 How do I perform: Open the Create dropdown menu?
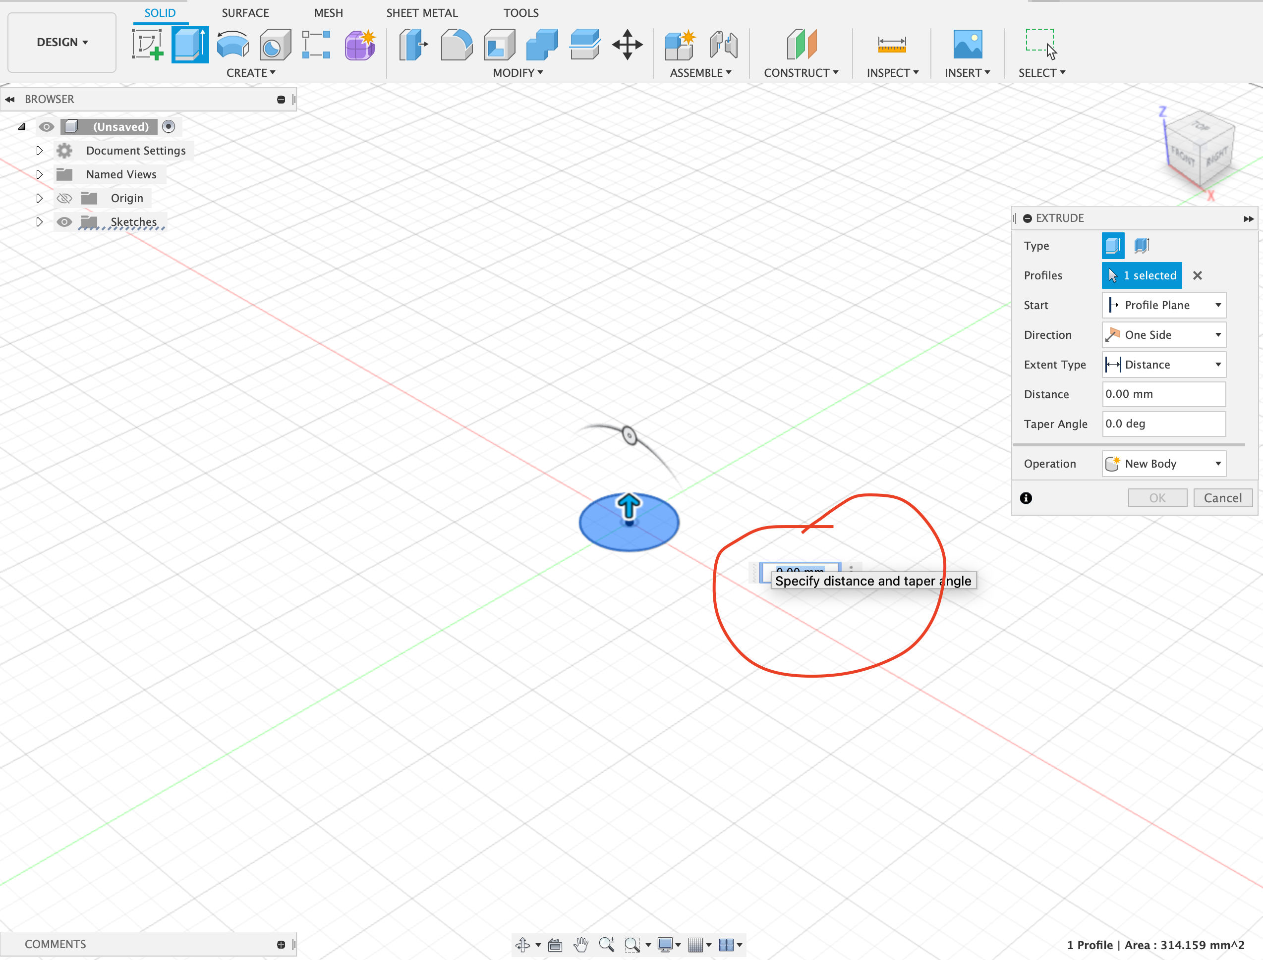tap(251, 73)
